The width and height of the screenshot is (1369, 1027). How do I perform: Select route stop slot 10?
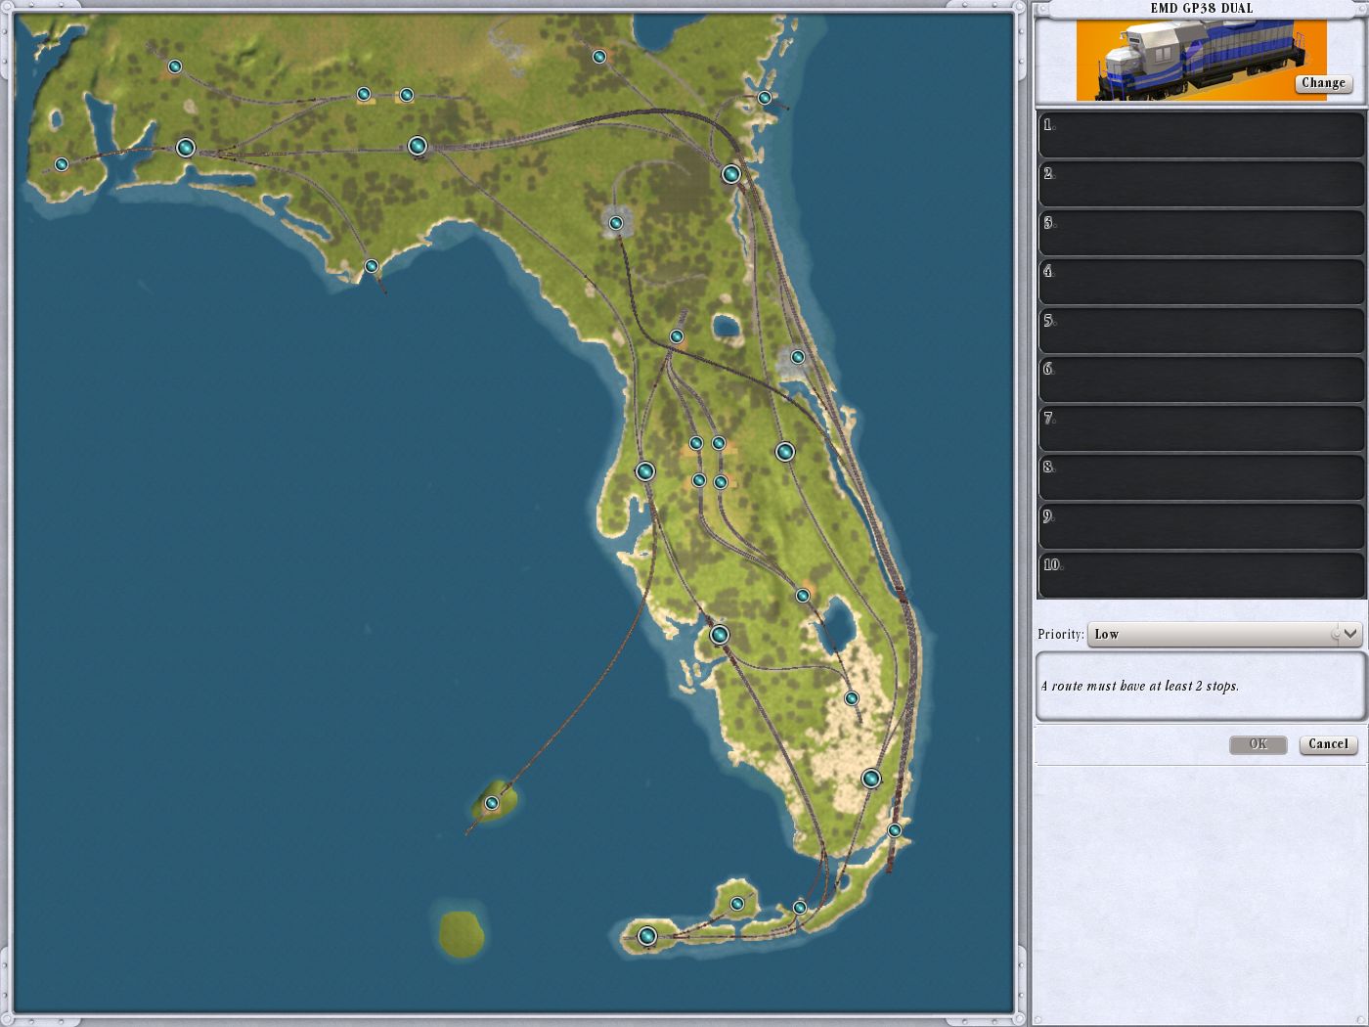tap(1201, 575)
